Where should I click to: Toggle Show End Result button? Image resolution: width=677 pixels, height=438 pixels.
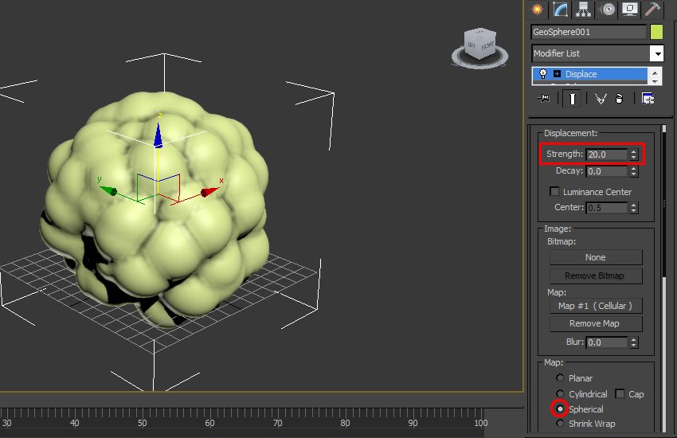point(571,98)
